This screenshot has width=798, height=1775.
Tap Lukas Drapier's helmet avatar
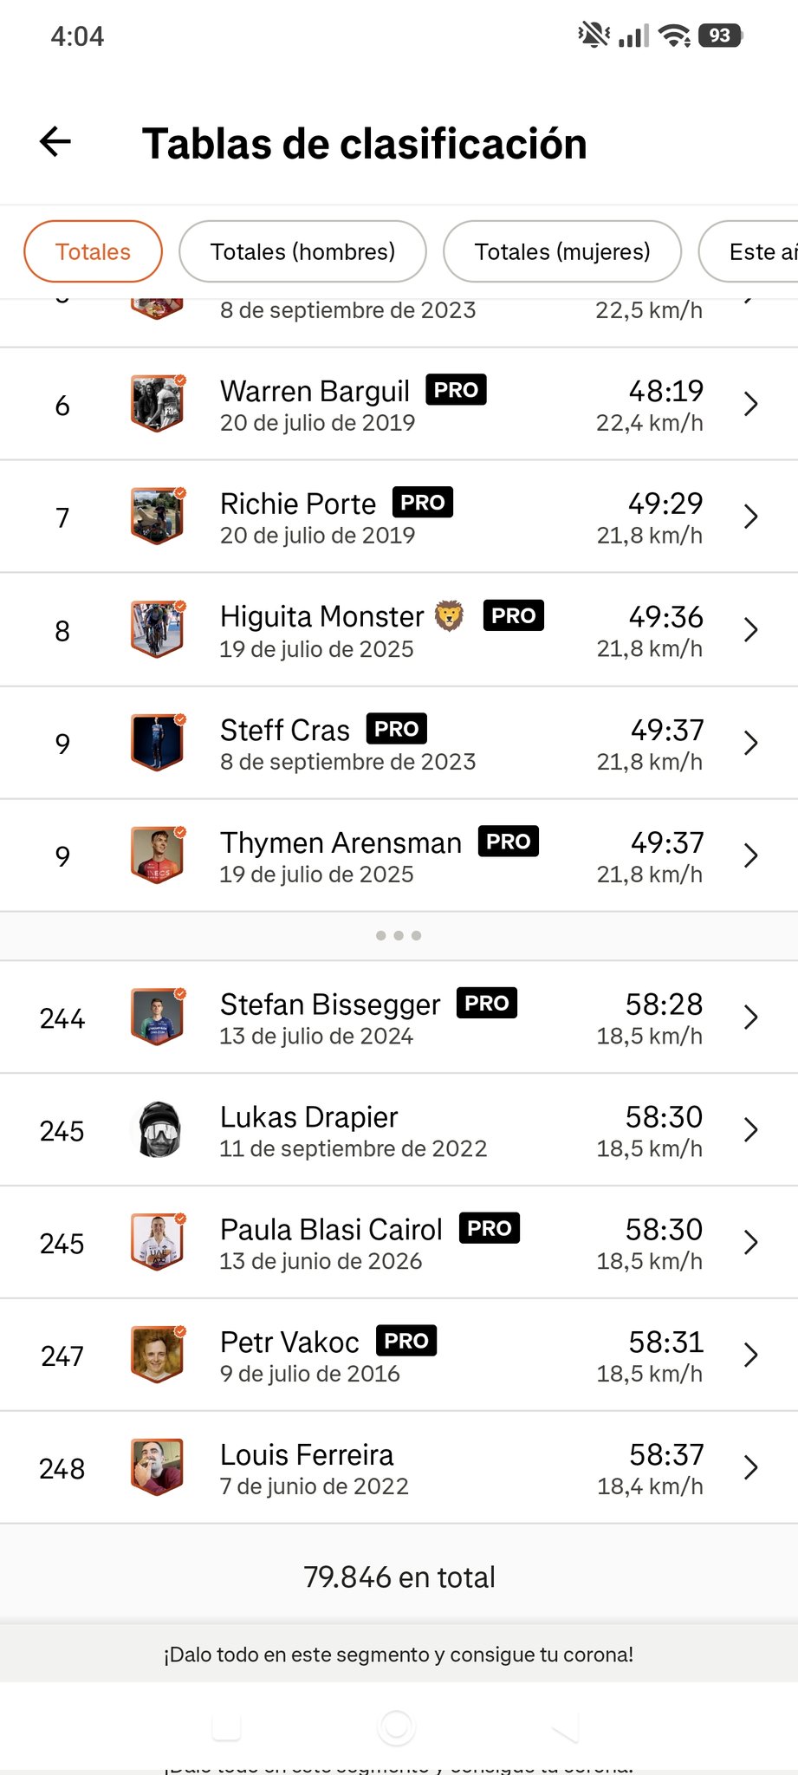tap(157, 1130)
